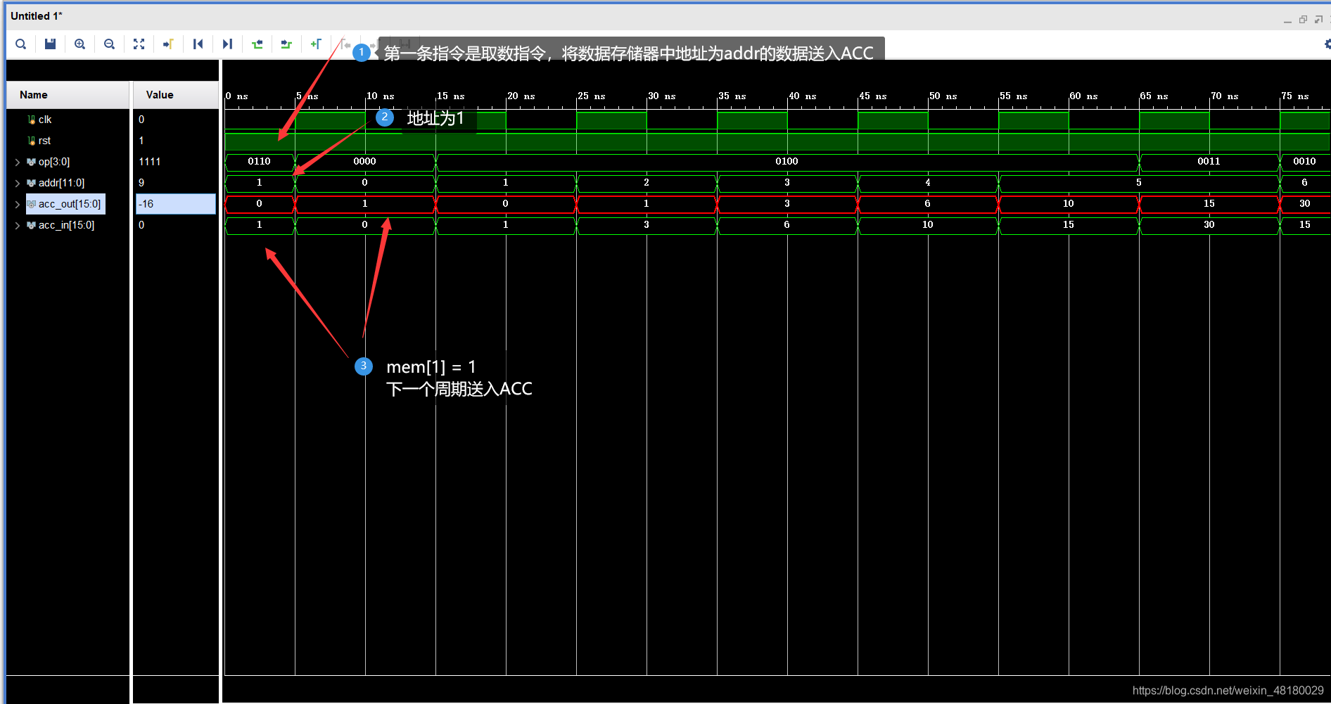Zoom out of the waveform
Screen dimensions: 1331x704
point(109,44)
